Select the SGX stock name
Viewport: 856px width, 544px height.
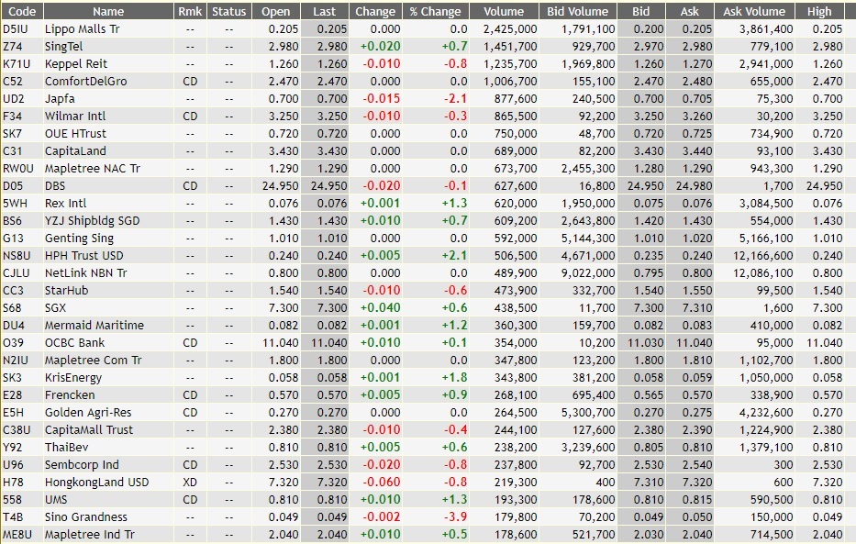pyautogui.click(x=55, y=307)
